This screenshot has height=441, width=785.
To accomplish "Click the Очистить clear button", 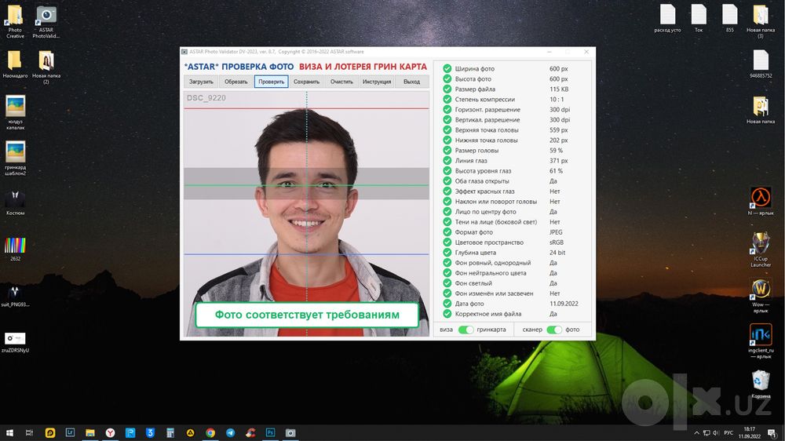I will (341, 82).
